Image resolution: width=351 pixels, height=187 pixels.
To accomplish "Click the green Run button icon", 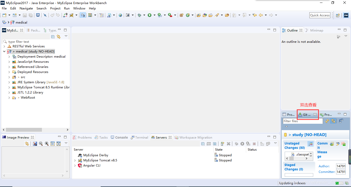I will [x=150, y=15].
